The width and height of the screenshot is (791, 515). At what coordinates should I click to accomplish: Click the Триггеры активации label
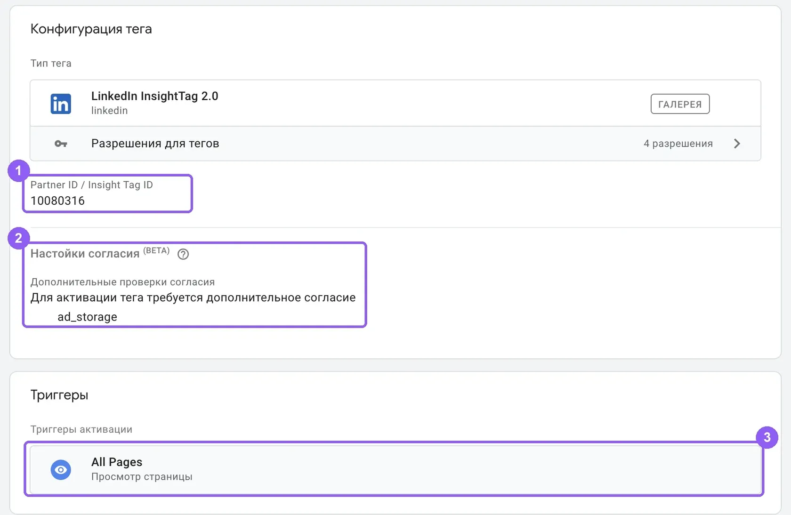(x=81, y=429)
